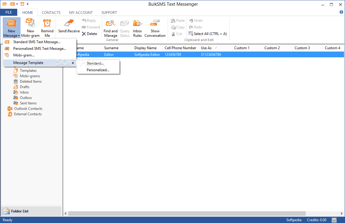Click the quick access envelope icon in title bar

pos(5,4)
